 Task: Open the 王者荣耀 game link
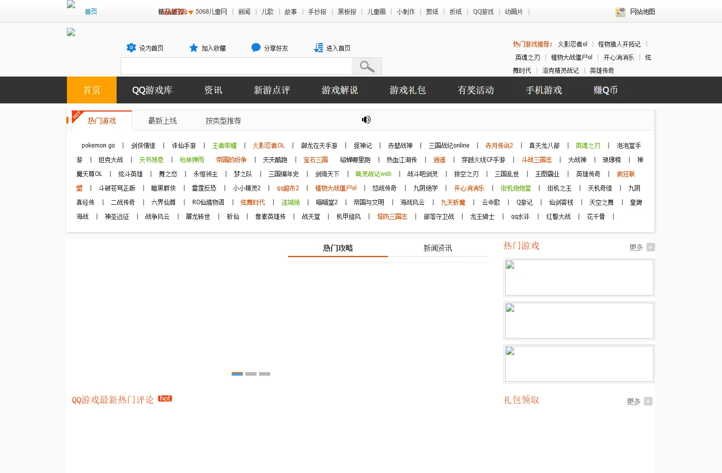click(x=224, y=145)
